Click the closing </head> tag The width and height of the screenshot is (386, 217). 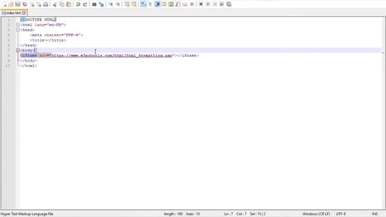tap(28, 45)
